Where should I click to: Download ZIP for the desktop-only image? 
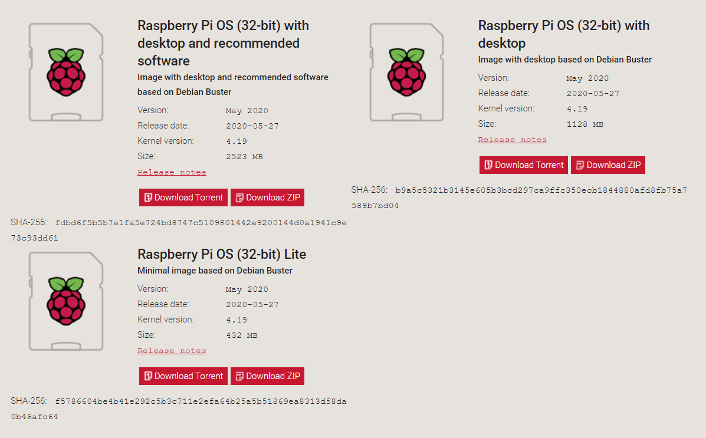(608, 165)
